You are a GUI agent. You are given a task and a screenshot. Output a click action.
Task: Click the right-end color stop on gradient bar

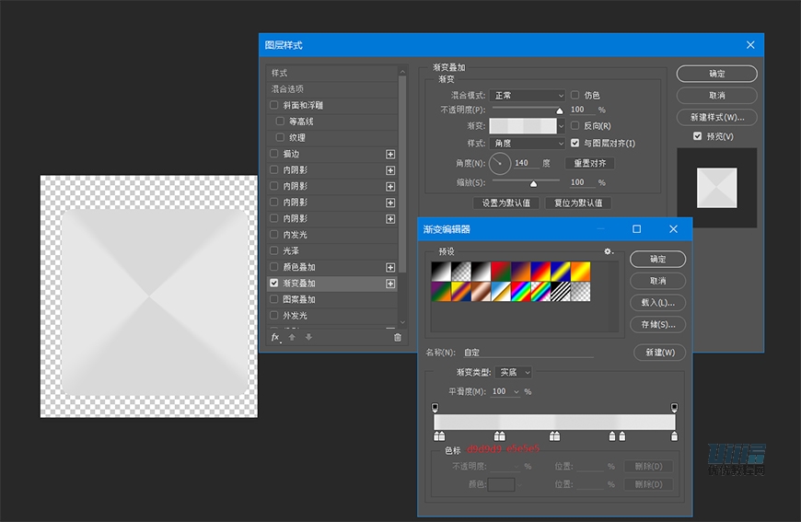[x=675, y=435]
